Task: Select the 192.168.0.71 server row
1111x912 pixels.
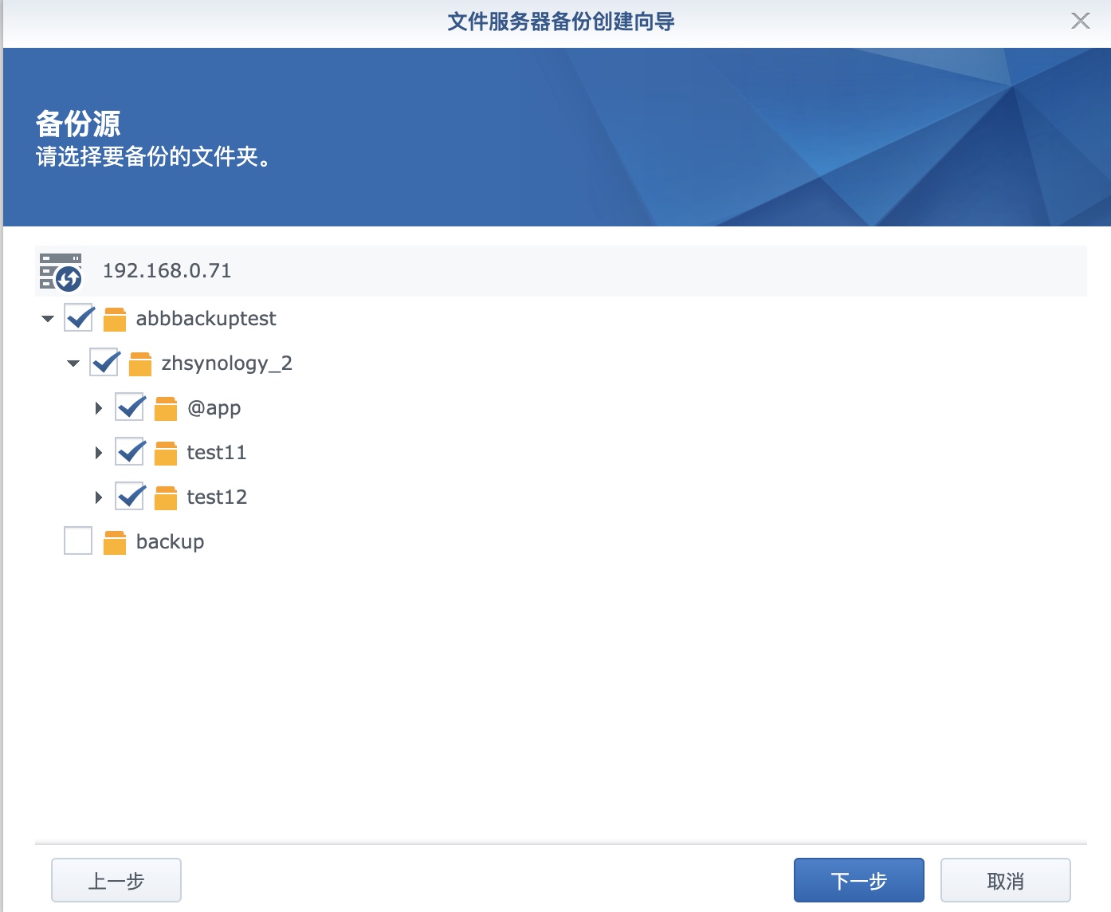Action: pos(561,271)
